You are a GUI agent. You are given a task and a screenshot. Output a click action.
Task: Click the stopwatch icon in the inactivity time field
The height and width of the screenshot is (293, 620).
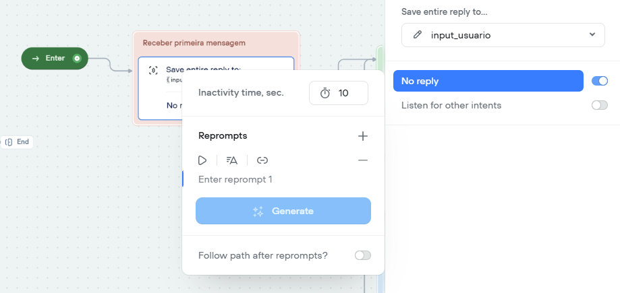(x=325, y=93)
